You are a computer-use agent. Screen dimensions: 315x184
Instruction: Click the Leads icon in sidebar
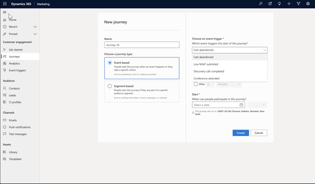(5, 95)
